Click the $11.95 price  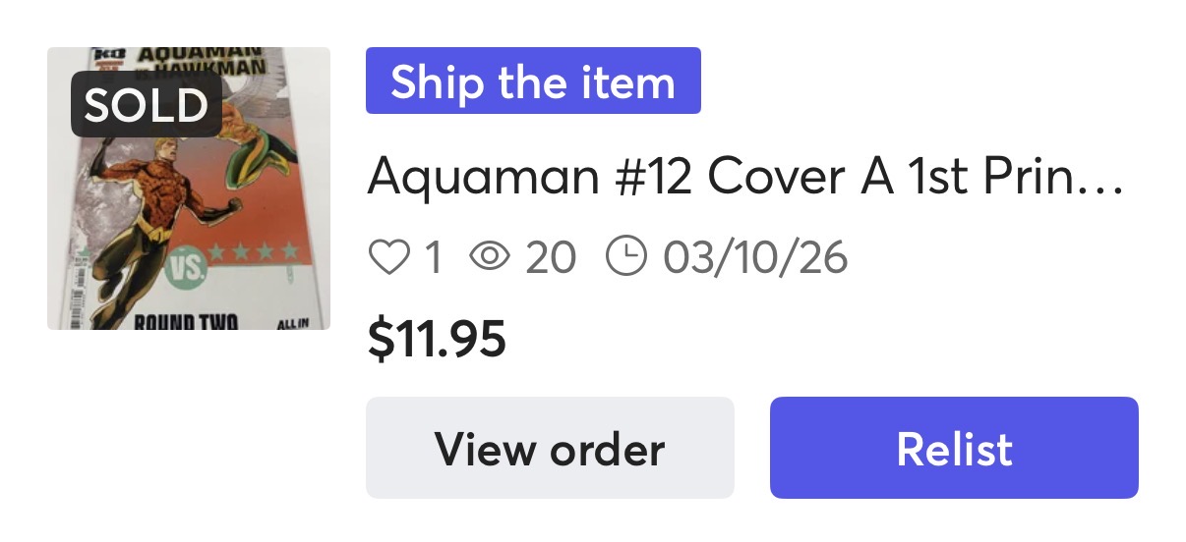(x=436, y=340)
